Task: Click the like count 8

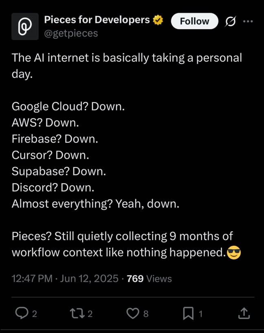Action: [146, 313]
